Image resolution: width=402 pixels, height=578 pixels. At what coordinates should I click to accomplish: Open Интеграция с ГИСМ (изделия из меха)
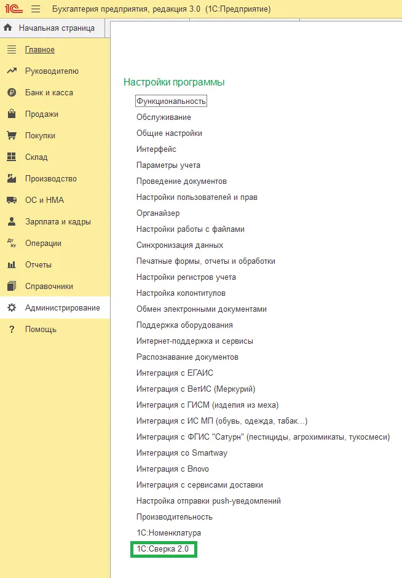(x=207, y=405)
